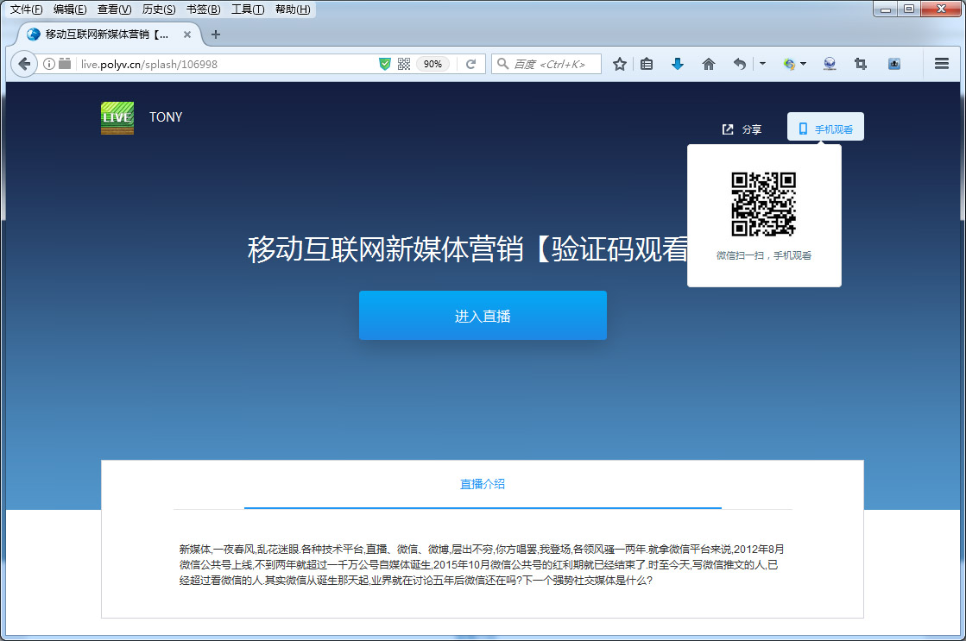
Task: Open the 工具 menu
Action: [x=249, y=9]
